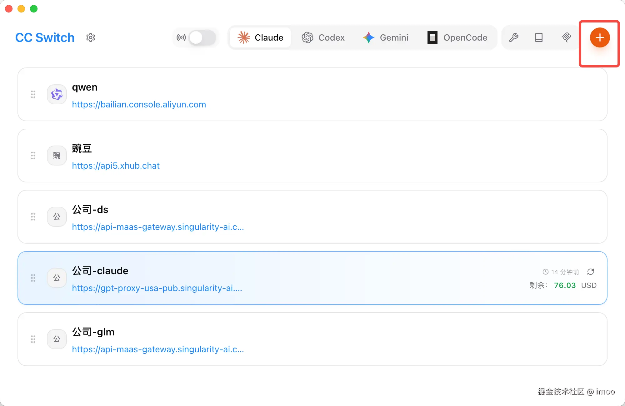The height and width of the screenshot is (406, 625).
Task: Refresh the 公司-claude balance usage
Action: 590,272
